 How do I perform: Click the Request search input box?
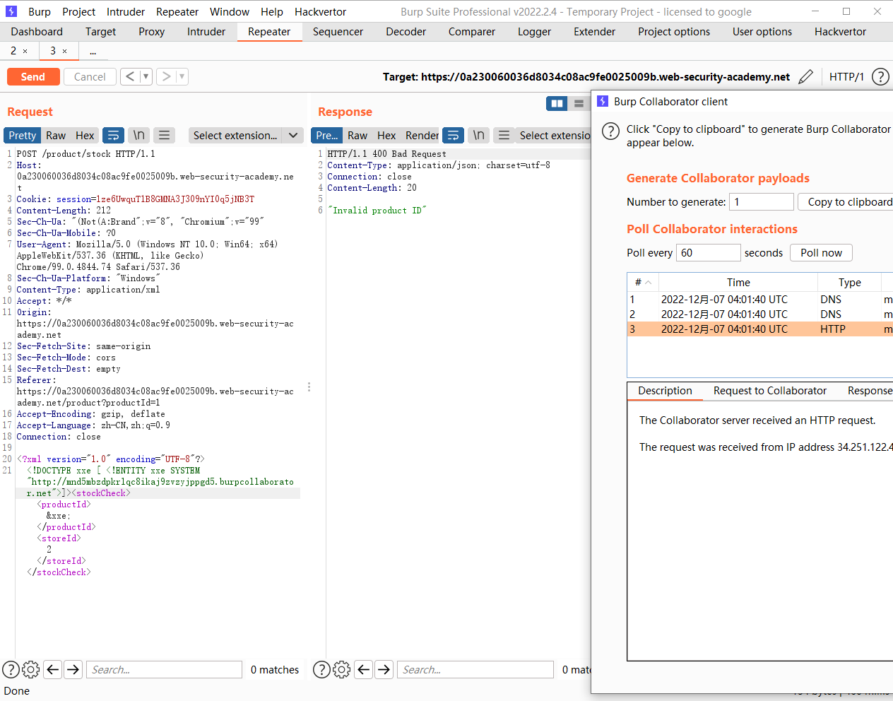[x=165, y=669]
